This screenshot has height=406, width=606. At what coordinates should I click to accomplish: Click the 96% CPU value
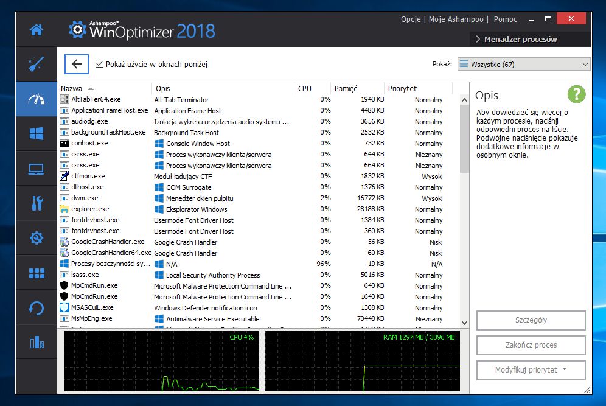coord(324,264)
